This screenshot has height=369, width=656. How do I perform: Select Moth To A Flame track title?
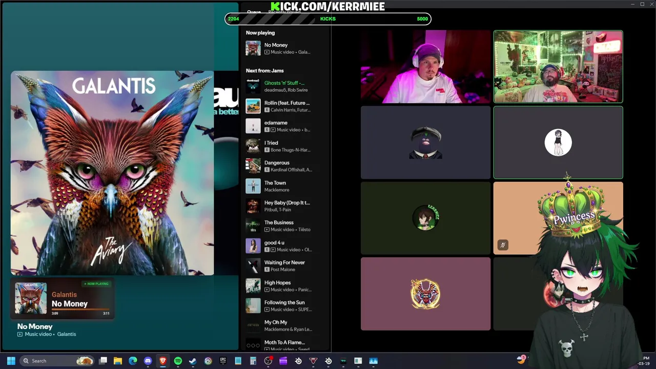coord(284,343)
